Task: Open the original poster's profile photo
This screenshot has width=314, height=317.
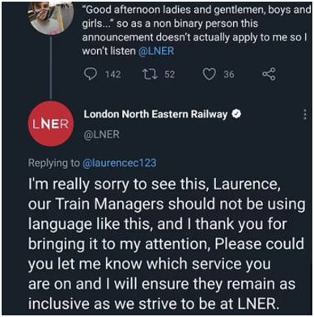Action: tap(51, 17)
